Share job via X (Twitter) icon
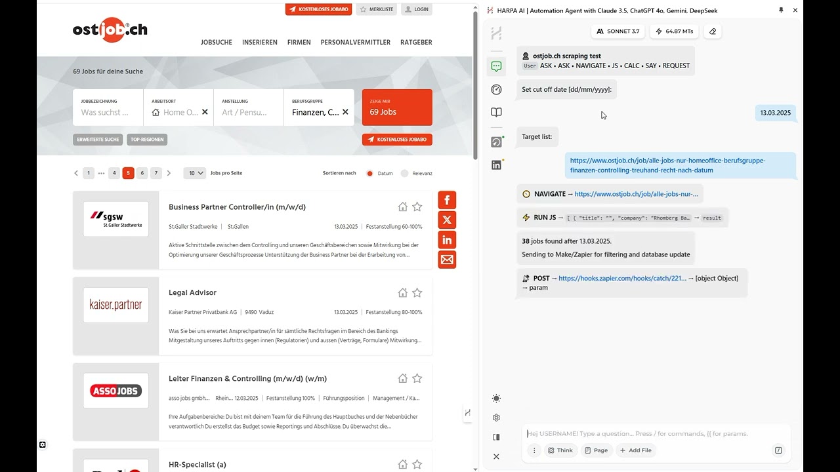Image resolution: width=840 pixels, height=472 pixels. tap(447, 220)
